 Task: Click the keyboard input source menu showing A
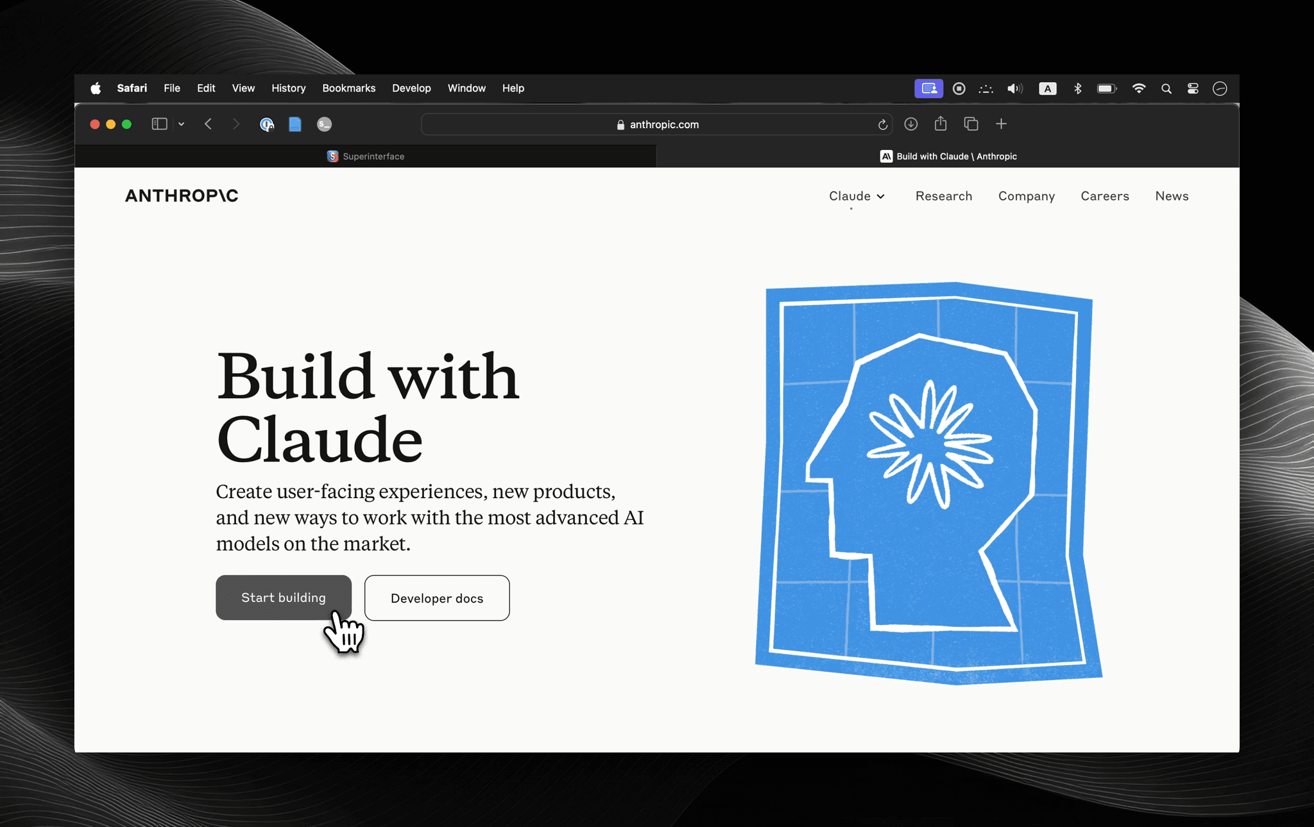point(1047,88)
